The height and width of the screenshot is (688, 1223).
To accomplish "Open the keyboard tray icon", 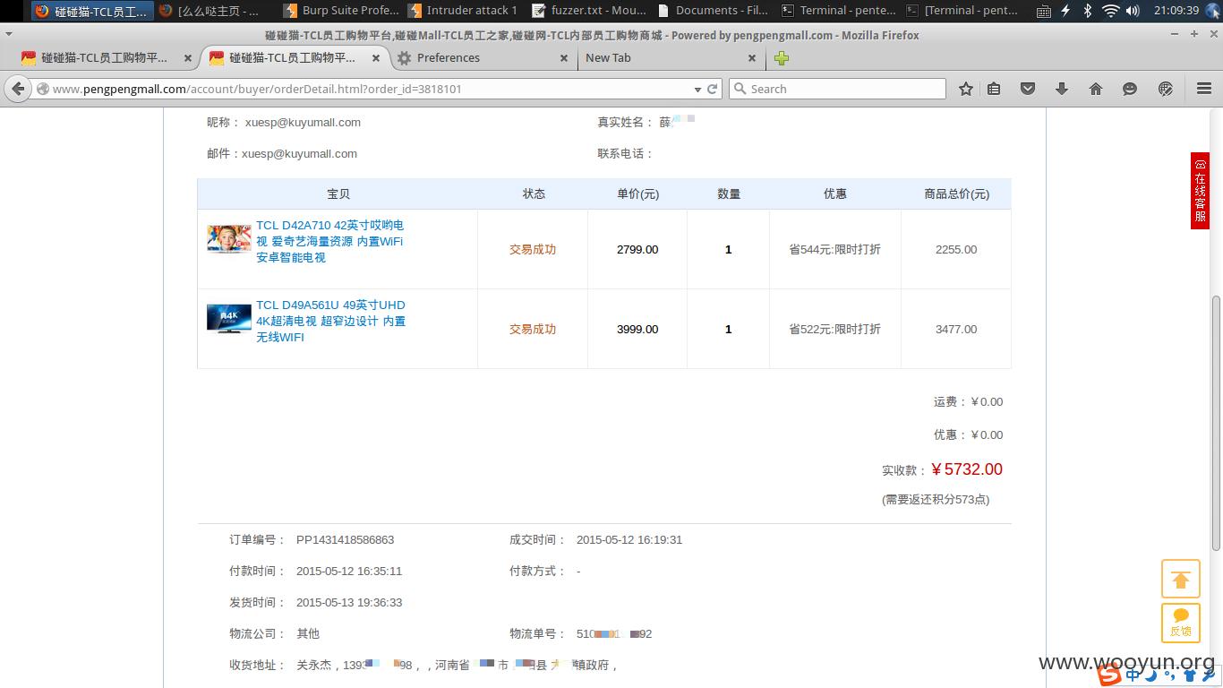I will [1043, 11].
